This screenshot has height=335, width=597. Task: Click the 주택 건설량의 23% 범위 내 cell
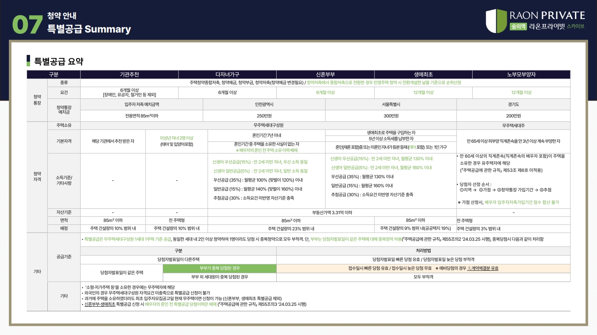click(291, 229)
